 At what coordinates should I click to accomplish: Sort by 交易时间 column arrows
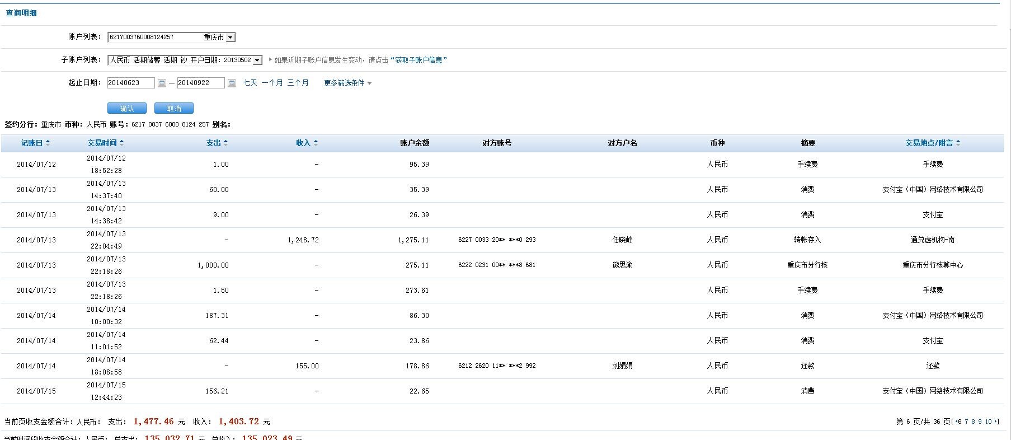point(121,143)
